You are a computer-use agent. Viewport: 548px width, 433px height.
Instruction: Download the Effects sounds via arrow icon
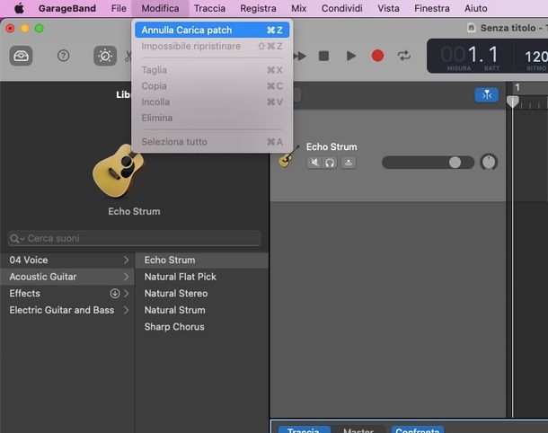(x=115, y=293)
